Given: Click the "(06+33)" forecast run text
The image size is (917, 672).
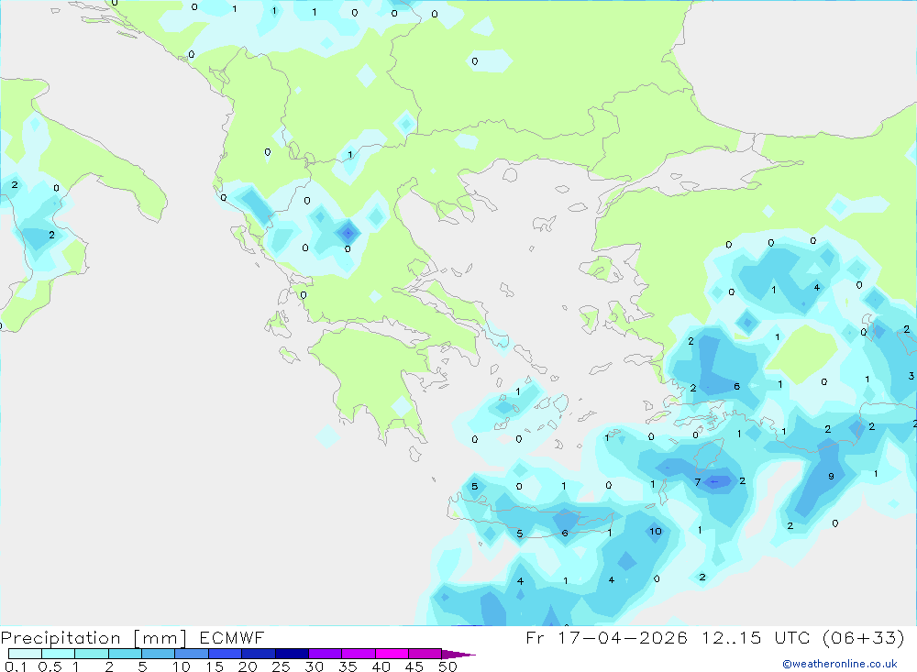Looking at the screenshot, I should click(x=864, y=638).
